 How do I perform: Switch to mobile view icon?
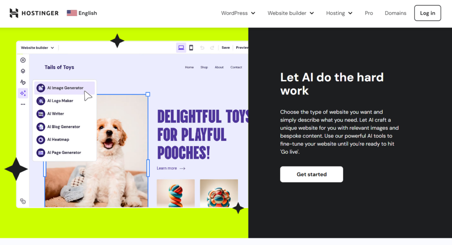coord(191,48)
